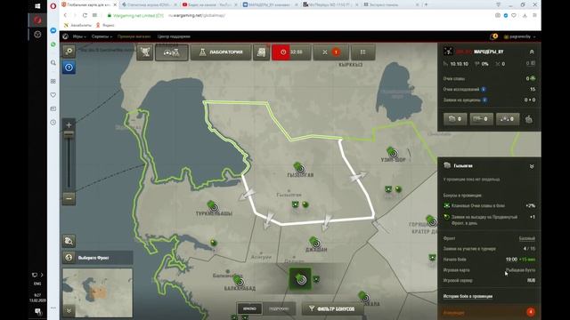Click the МАРОДЕРЫ_BY clan emblem
Viewport: 570px width, 320px height.
click(x=448, y=52)
